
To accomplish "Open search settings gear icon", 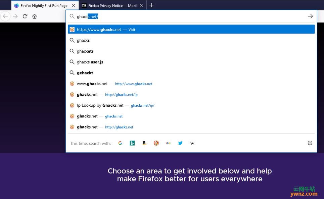I will [310, 143].
